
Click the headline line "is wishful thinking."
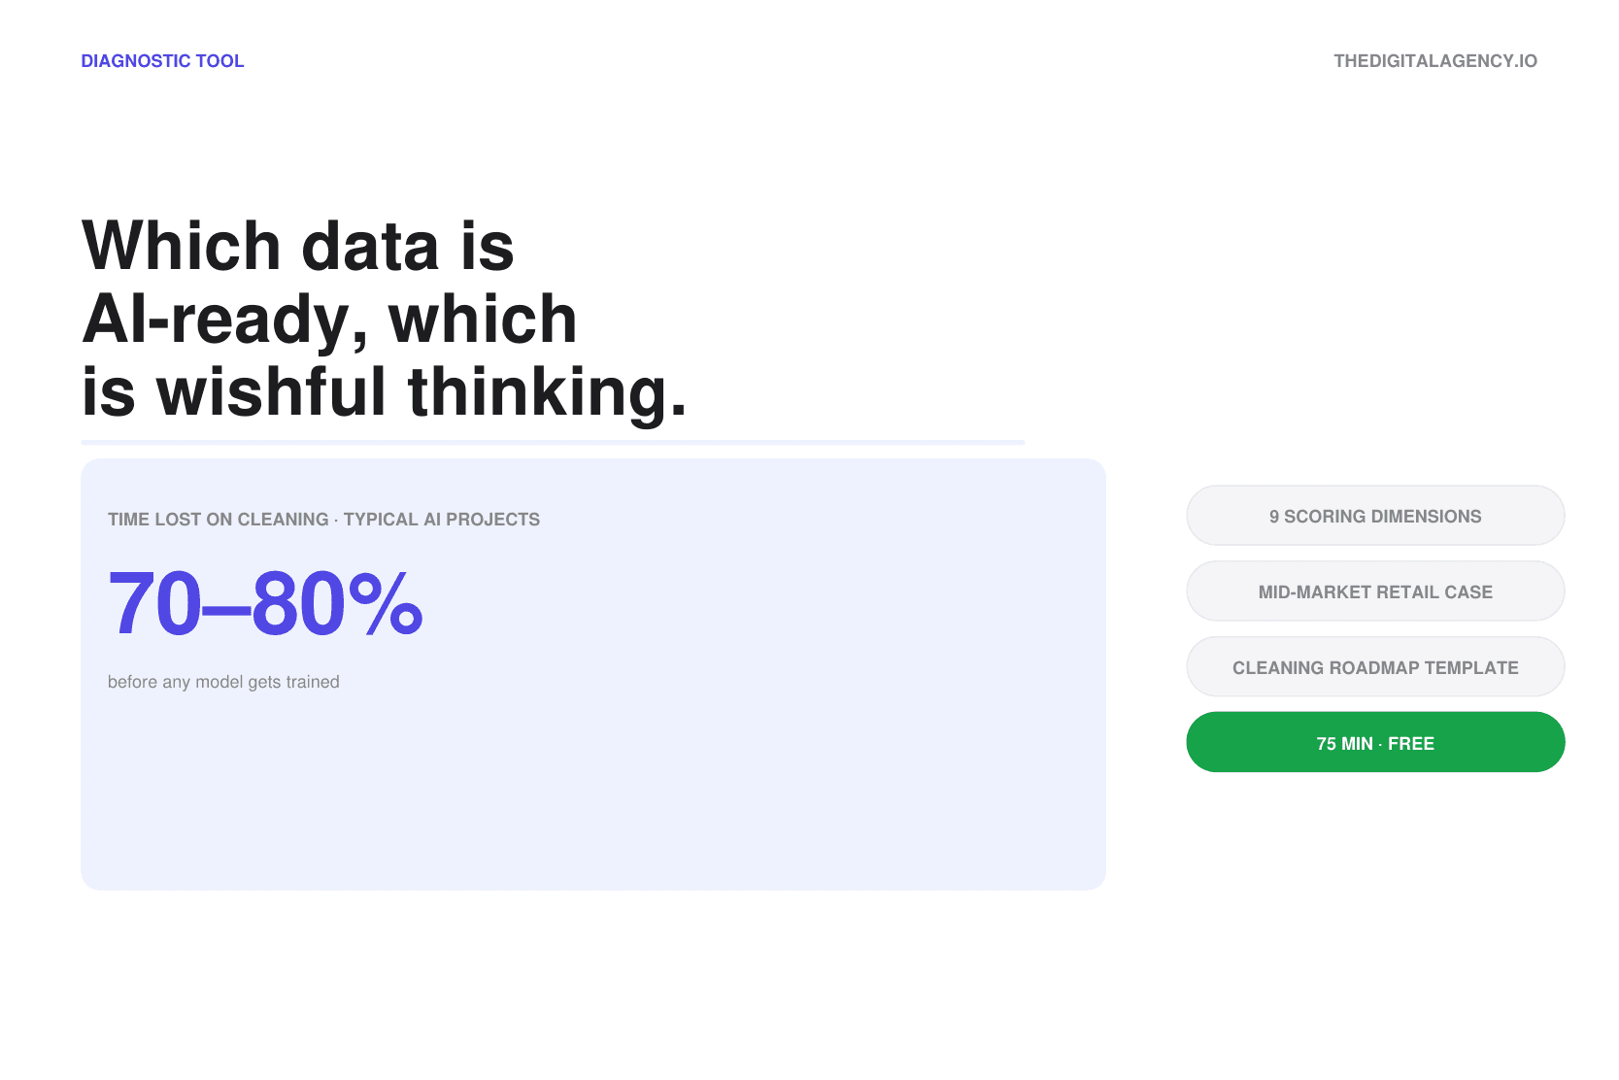[385, 391]
